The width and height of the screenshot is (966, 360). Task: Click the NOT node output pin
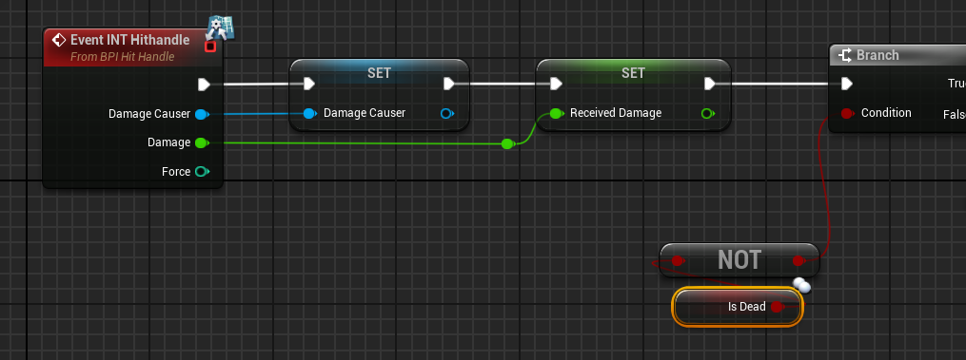(x=799, y=261)
